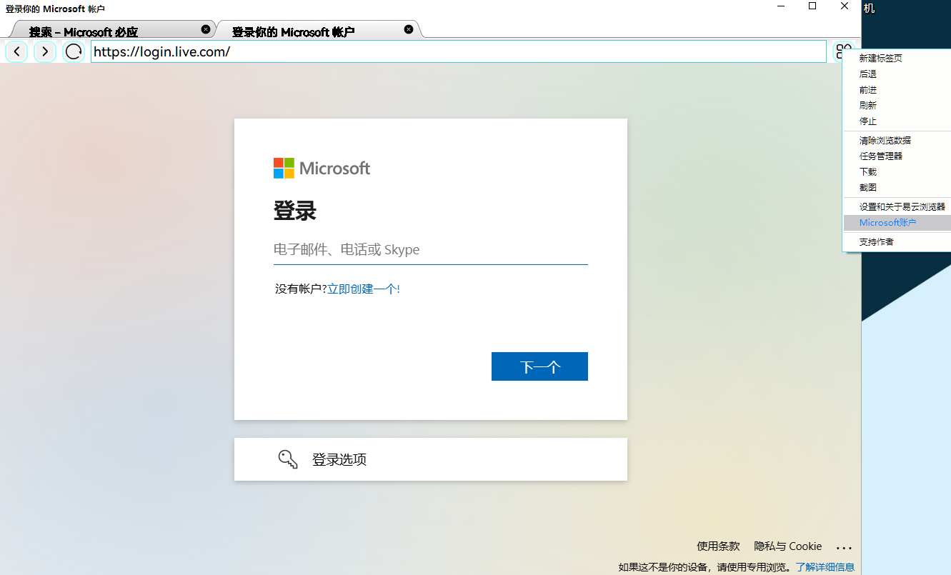Select the Microsoft账户 menu entry
Image resolution: width=951 pixels, height=575 pixels.
[x=897, y=223]
